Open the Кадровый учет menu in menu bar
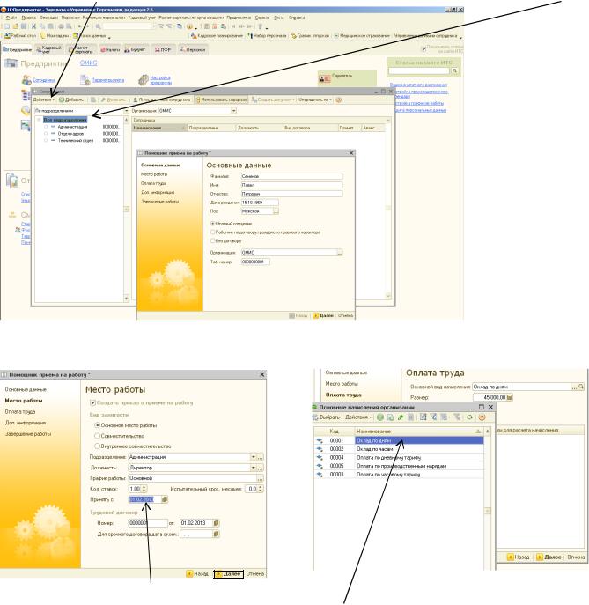This screenshot has width=589, height=605. tap(142, 18)
